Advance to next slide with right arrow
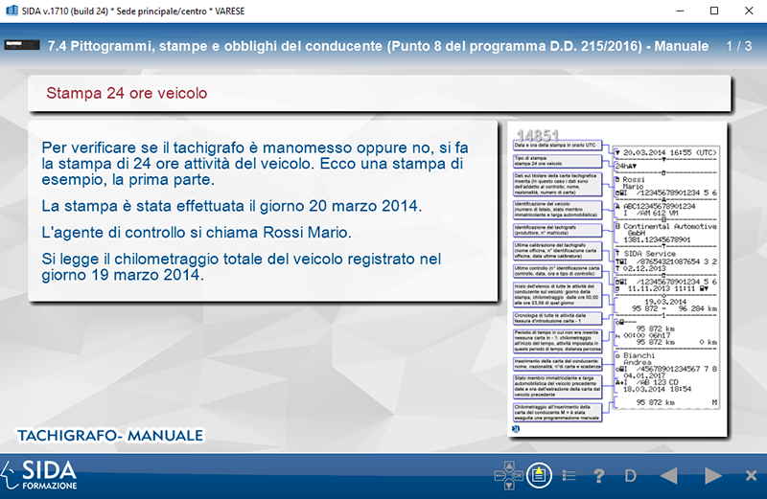Viewport: 767px width, 499px height. (x=712, y=475)
